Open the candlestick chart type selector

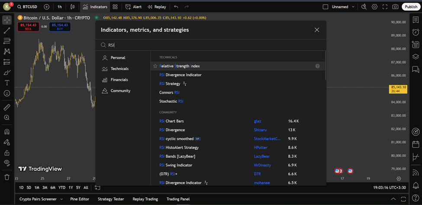point(72,7)
